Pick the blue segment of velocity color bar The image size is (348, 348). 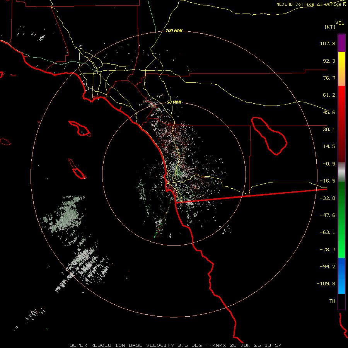pyautogui.click(x=341, y=276)
